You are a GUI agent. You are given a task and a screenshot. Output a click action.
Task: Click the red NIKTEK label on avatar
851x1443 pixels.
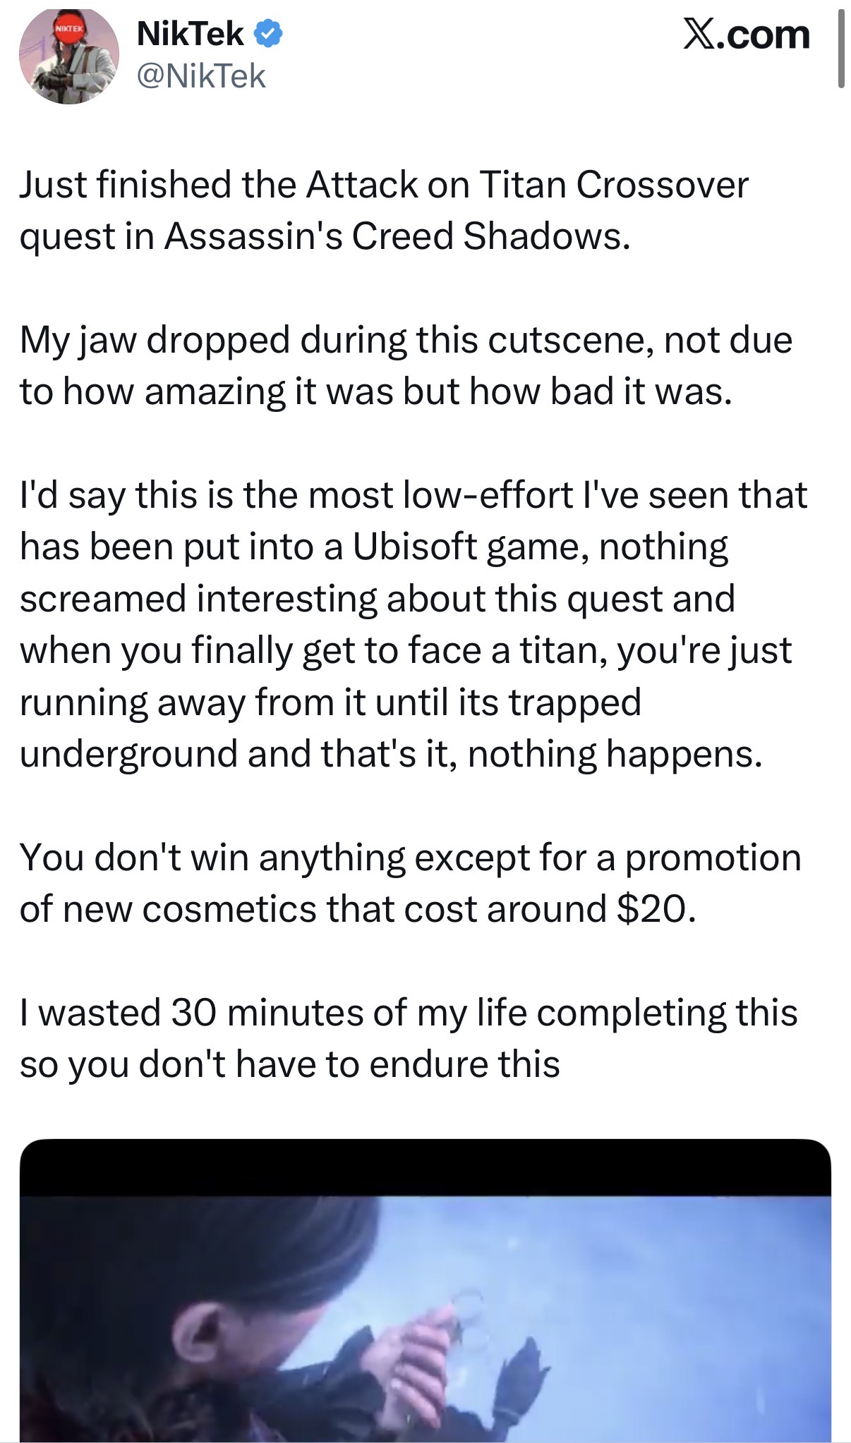tap(69, 28)
